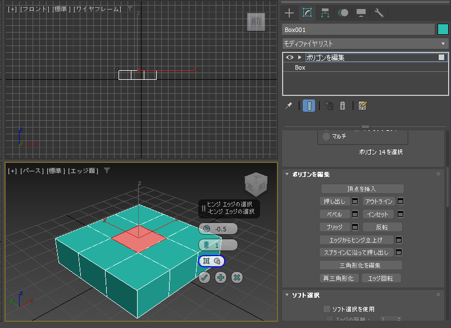
Task: Open the Utilities wrench tab
Action: (379, 13)
